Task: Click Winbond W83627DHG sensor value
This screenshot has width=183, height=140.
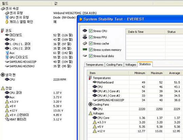Action: coord(75,13)
